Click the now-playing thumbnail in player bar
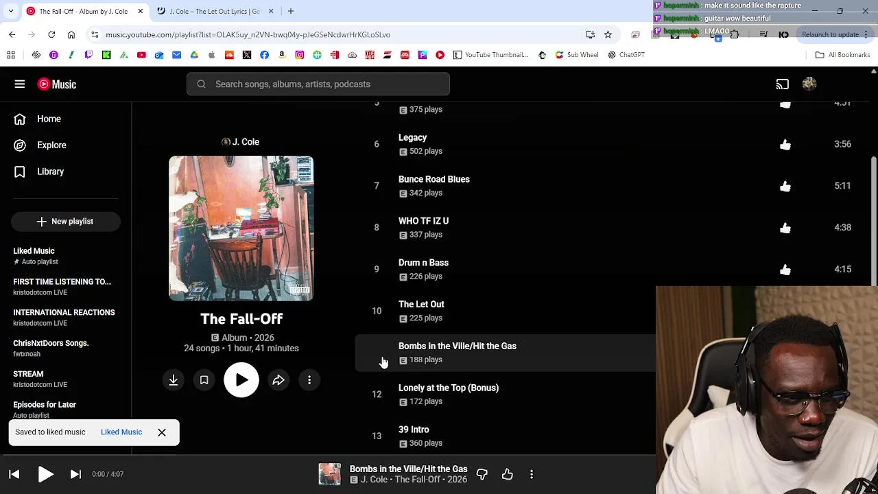This screenshot has width=878, height=494. click(330, 474)
